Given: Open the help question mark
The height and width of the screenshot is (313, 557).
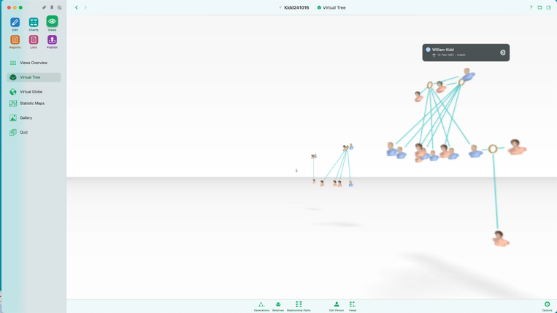Looking at the screenshot, I should (x=531, y=7).
